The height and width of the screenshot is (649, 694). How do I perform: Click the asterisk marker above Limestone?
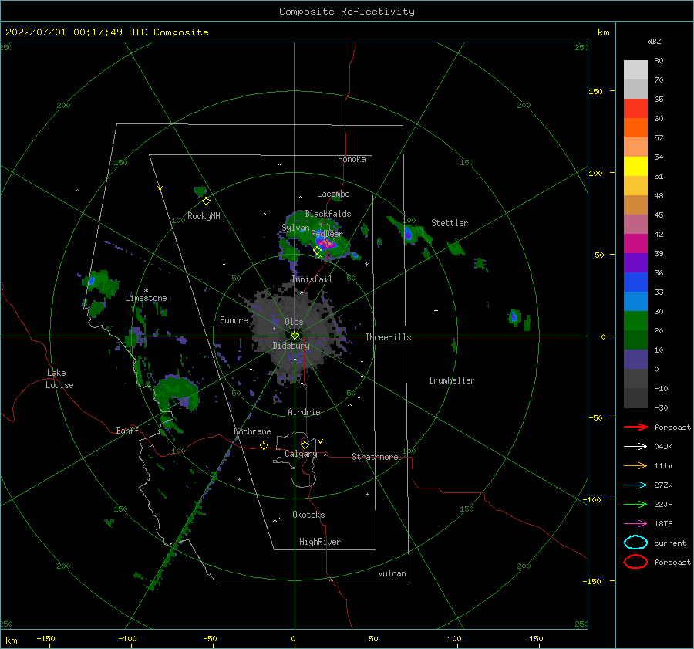click(146, 291)
